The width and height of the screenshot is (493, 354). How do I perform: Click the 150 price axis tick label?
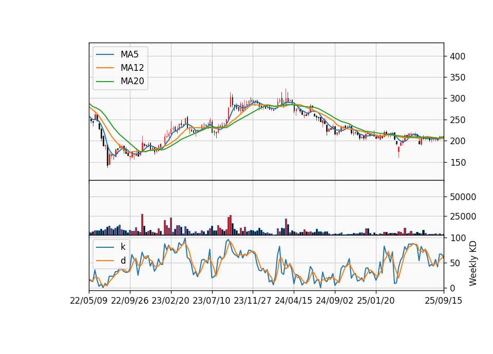pyautogui.click(x=458, y=163)
